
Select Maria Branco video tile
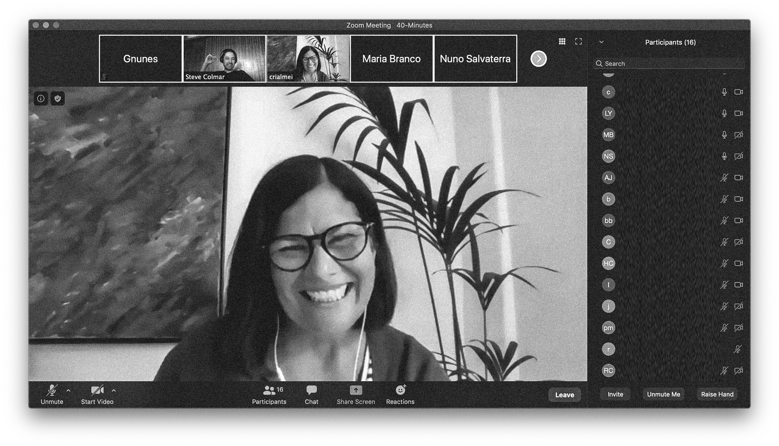tap(391, 59)
